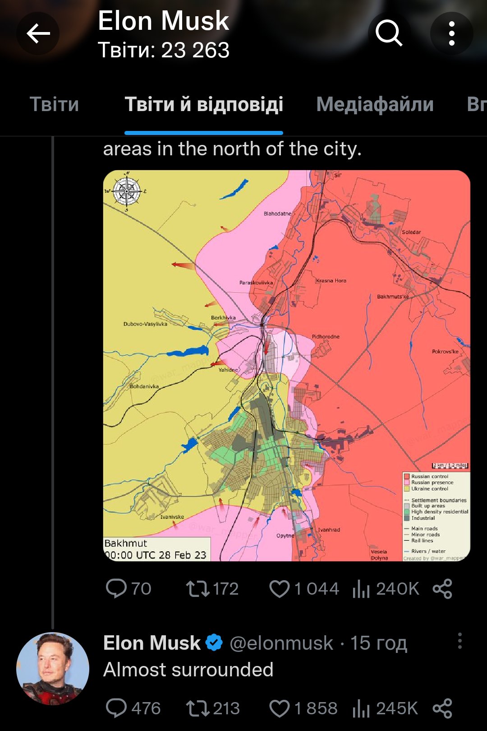Screen dimensions: 487x731
Task: Open the @elonmusk handle link
Action: [x=281, y=643]
